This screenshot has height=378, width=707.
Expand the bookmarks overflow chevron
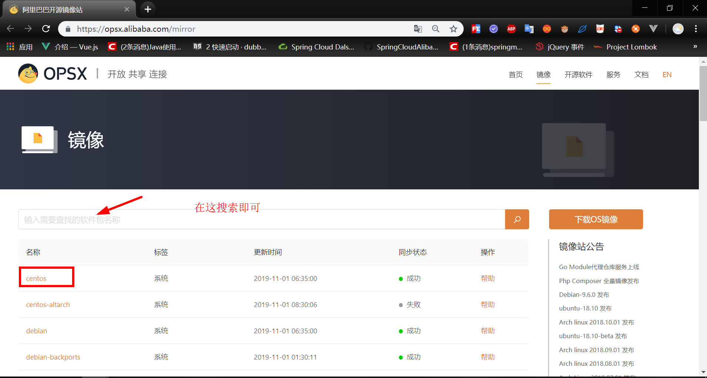coord(695,47)
